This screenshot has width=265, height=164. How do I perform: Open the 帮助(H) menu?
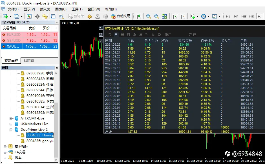pyautogui.click(x=111, y=9)
